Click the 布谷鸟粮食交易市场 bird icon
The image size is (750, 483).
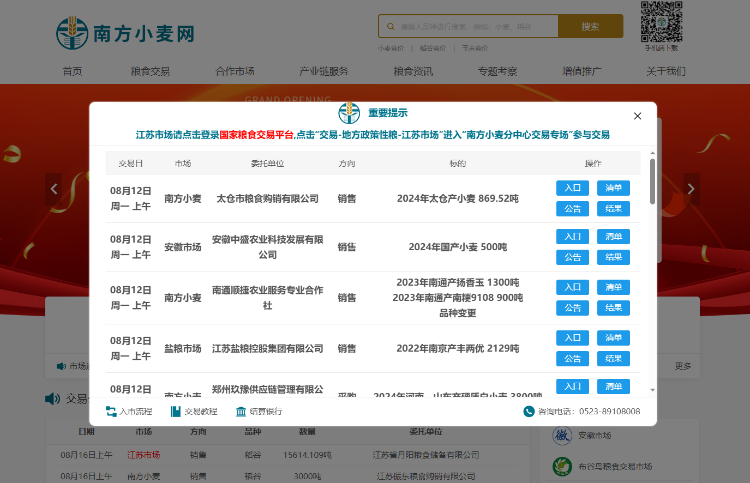pyautogui.click(x=562, y=467)
